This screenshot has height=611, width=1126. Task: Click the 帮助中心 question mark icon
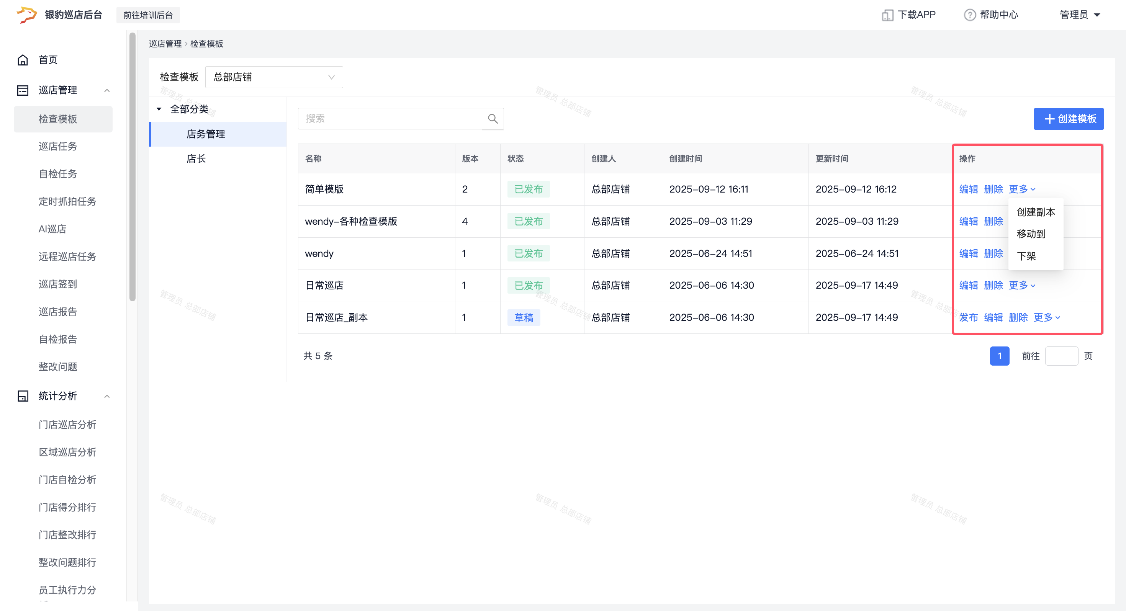point(969,15)
